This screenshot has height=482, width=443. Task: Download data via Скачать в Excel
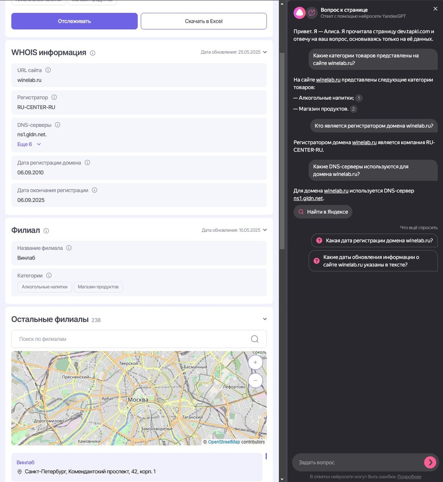tap(203, 21)
